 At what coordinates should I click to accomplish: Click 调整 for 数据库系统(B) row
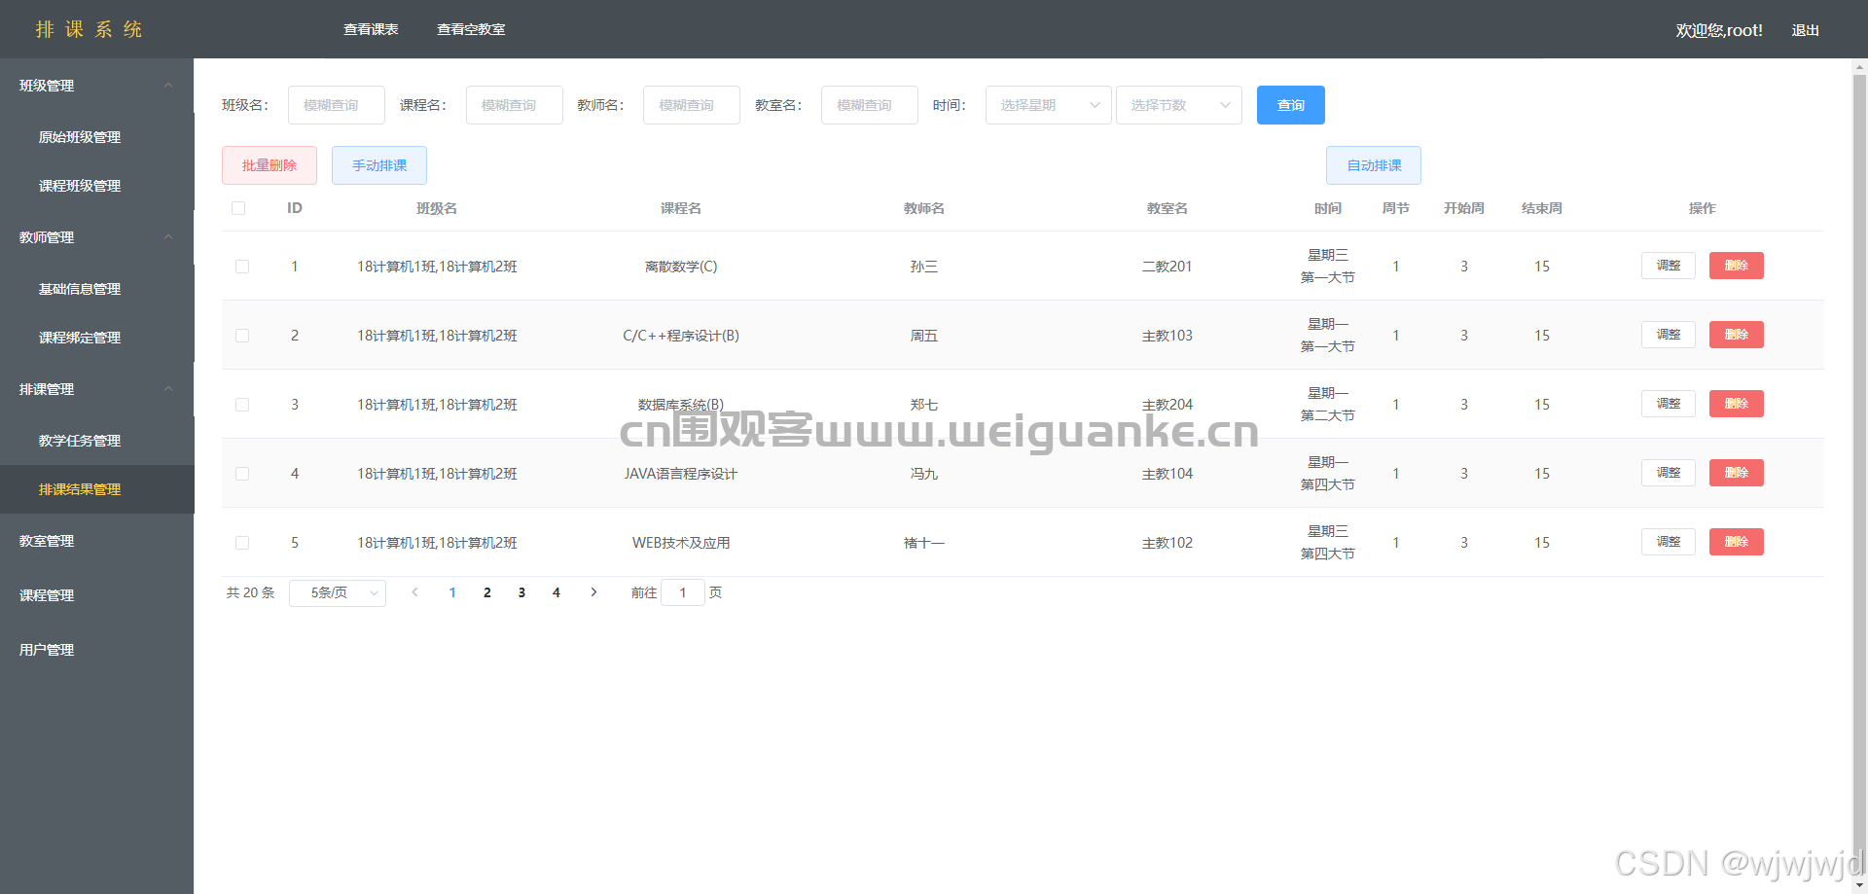click(1669, 404)
